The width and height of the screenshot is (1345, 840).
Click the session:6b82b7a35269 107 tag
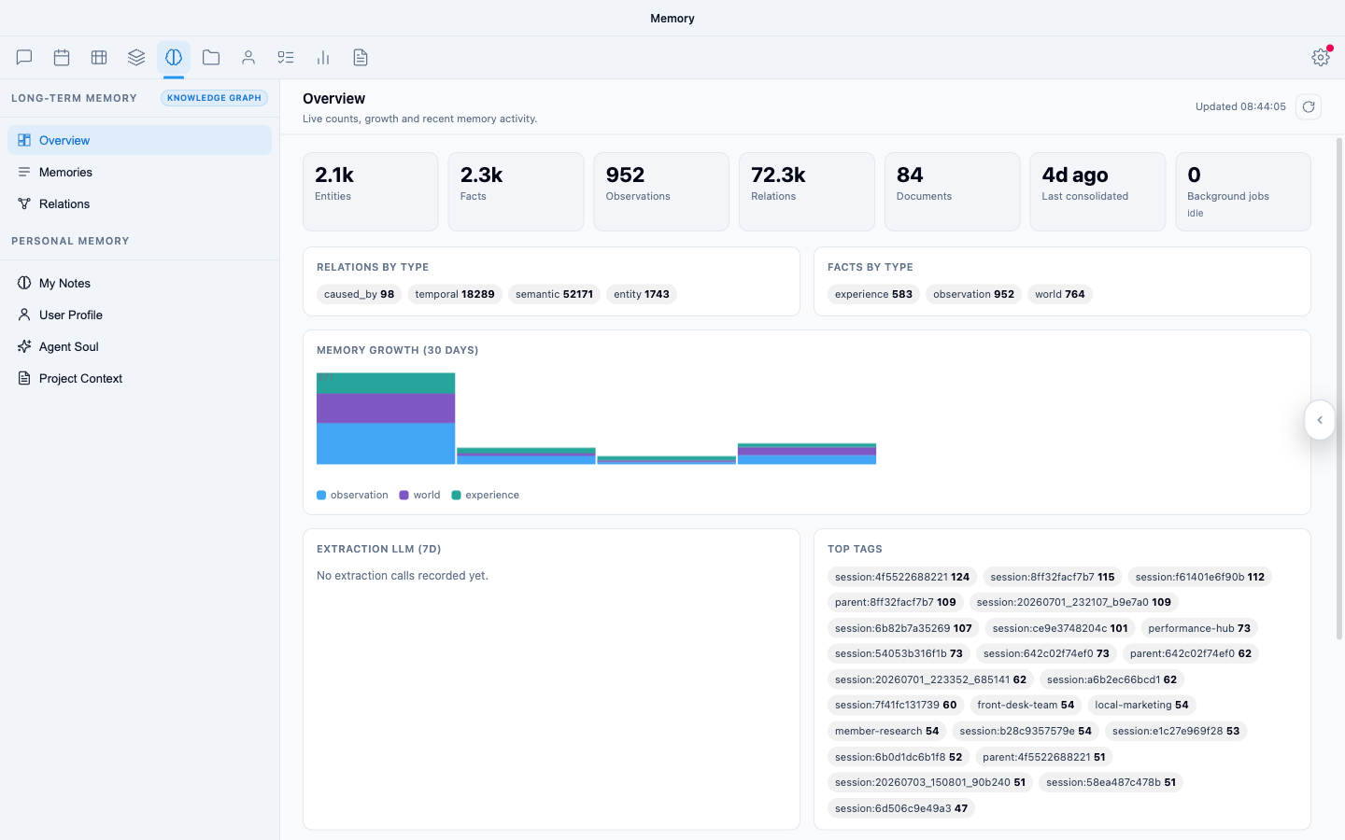[x=903, y=628]
